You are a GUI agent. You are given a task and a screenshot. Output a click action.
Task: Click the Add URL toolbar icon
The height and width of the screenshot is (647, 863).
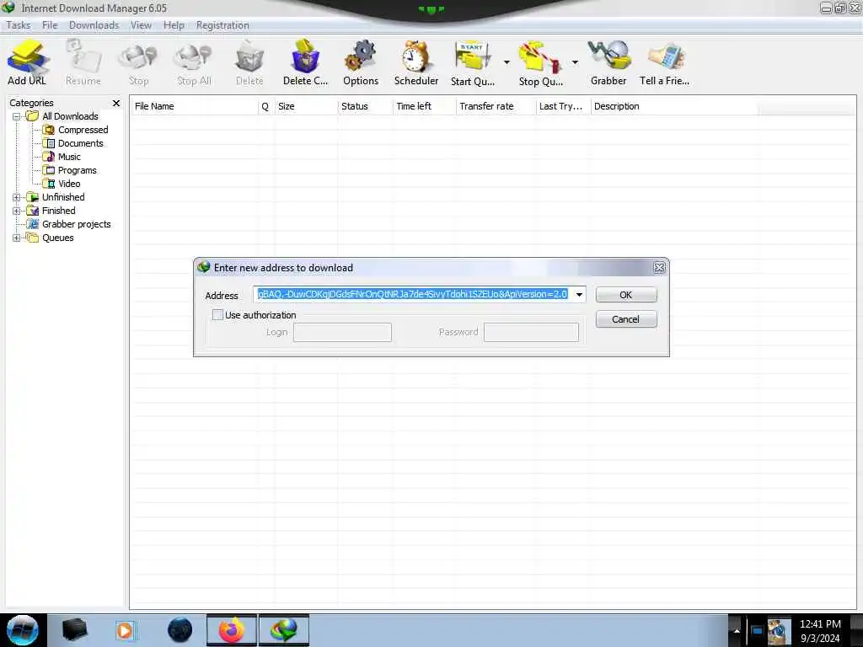pyautogui.click(x=27, y=62)
